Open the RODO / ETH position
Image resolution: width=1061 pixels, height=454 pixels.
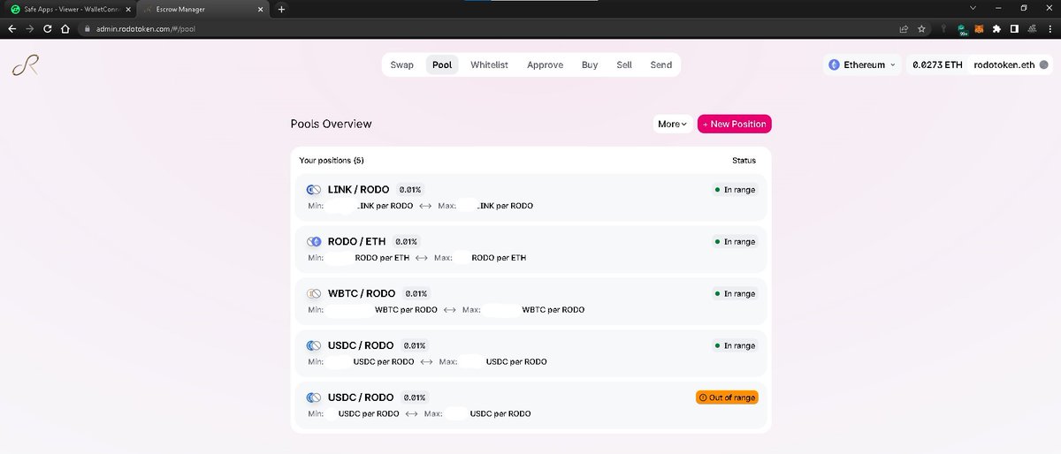530,249
